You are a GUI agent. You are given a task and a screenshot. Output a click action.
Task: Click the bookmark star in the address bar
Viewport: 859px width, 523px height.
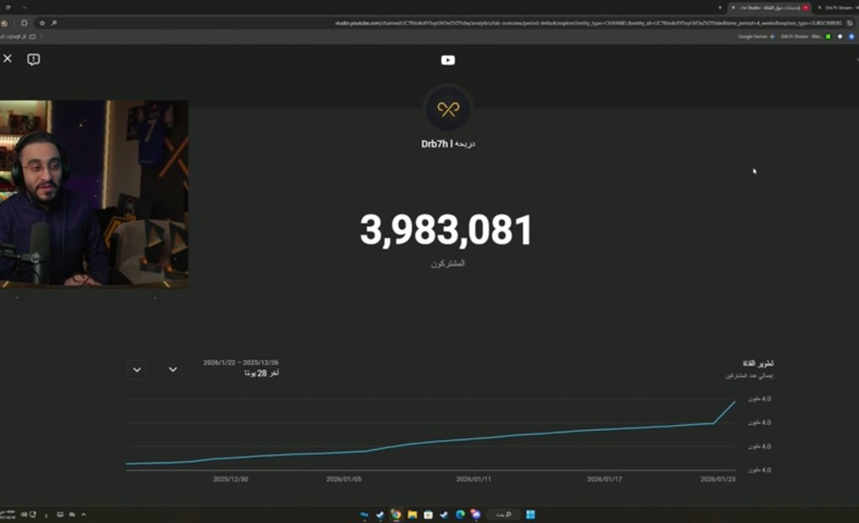pos(42,23)
